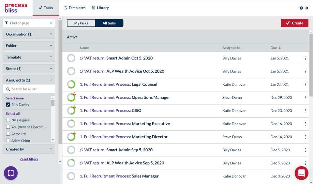Click progress ring of Legal Counsel task
Screen dimensions: 313x184
(x=71, y=84)
